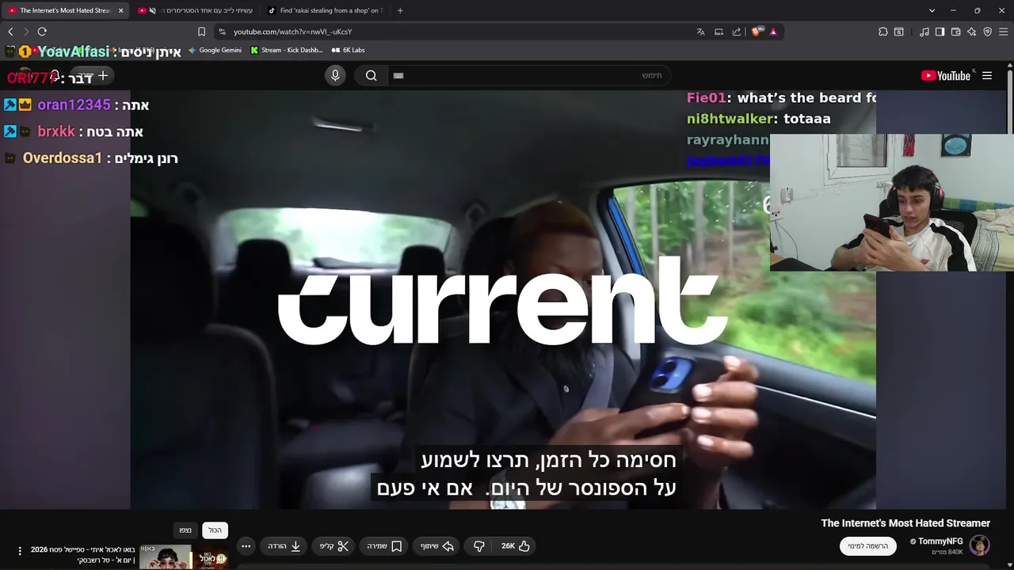
Task: Click the YouTube search magnifier button
Action: pyautogui.click(x=372, y=75)
